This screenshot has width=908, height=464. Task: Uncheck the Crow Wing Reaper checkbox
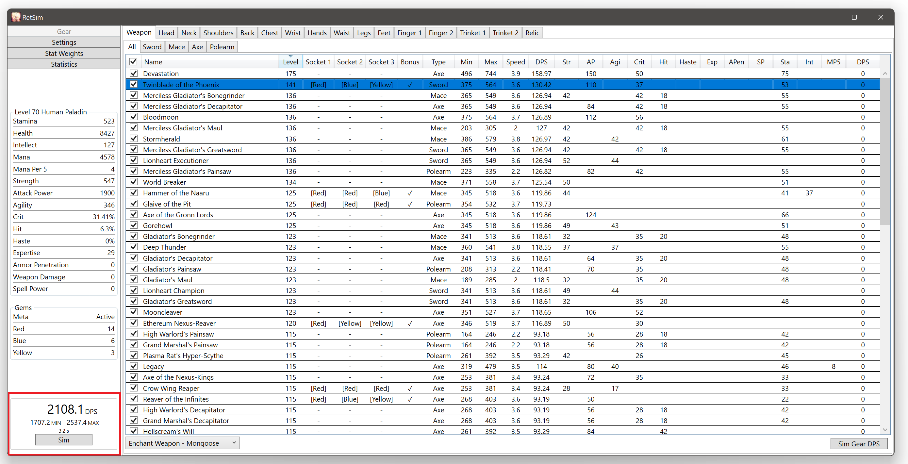coord(133,388)
